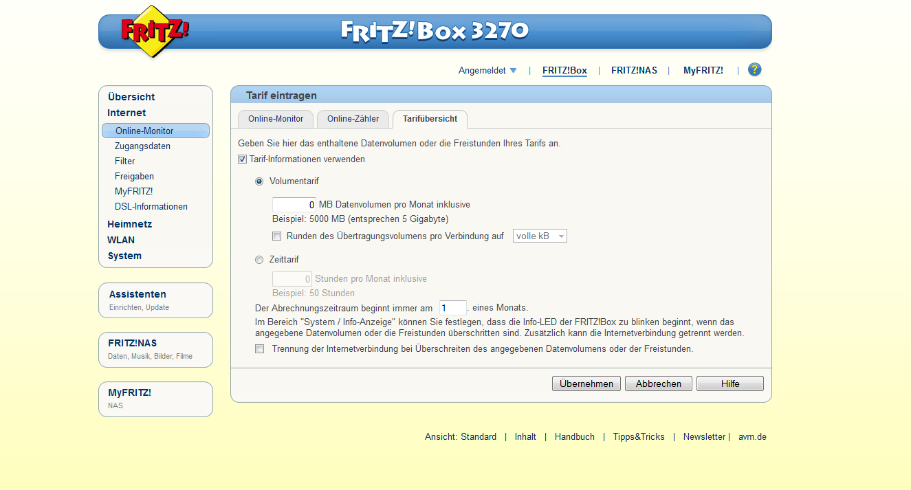Open Freigaben in the sidebar
The height and width of the screenshot is (490, 911).
(x=134, y=177)
